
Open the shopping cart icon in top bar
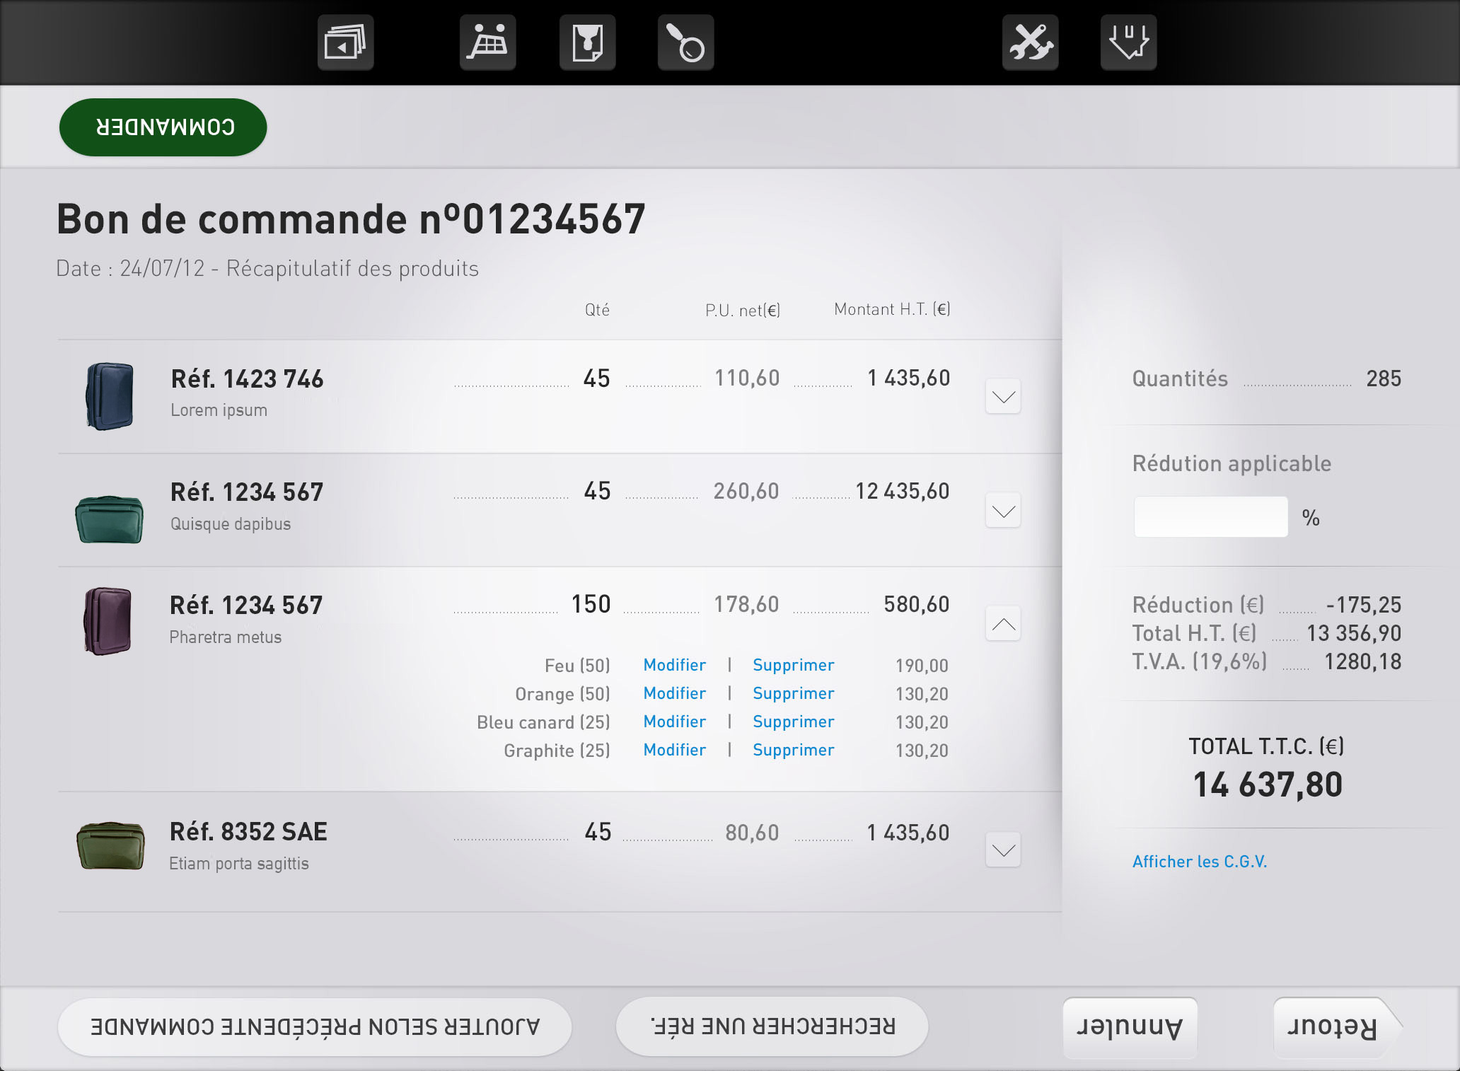tap(488, 42)
